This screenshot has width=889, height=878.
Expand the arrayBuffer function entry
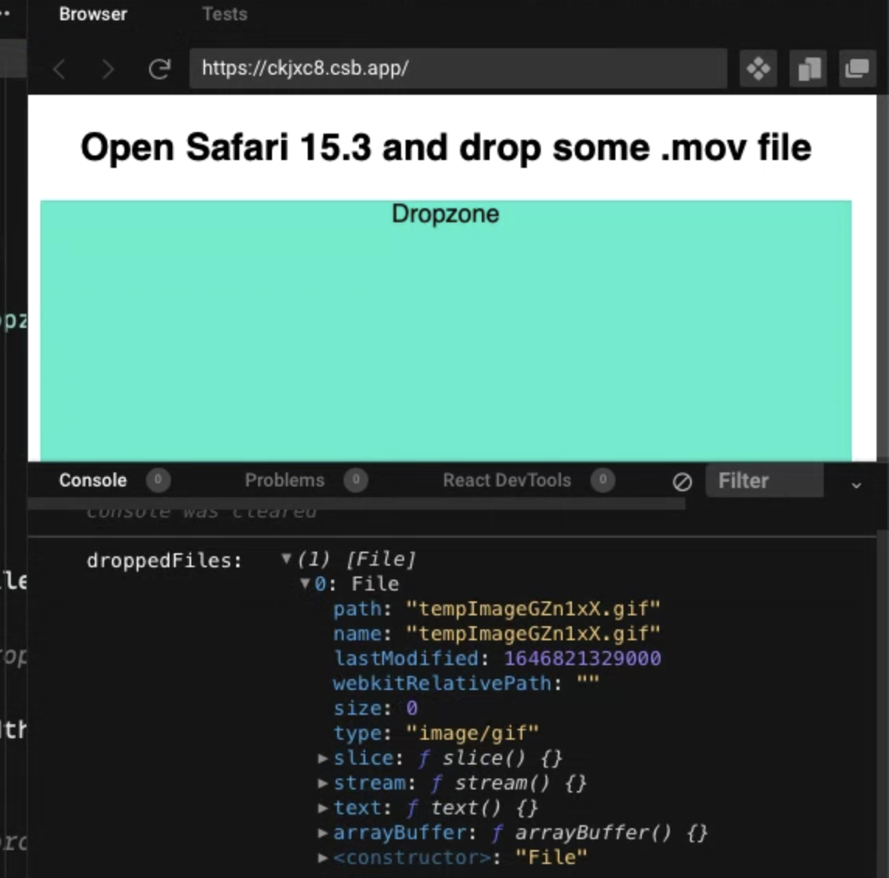pyautogui.click(x=322, y=832)
